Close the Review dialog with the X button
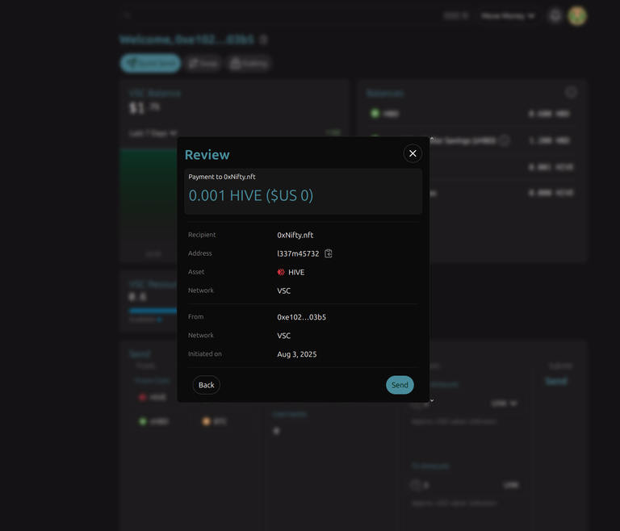 (413, 153)
